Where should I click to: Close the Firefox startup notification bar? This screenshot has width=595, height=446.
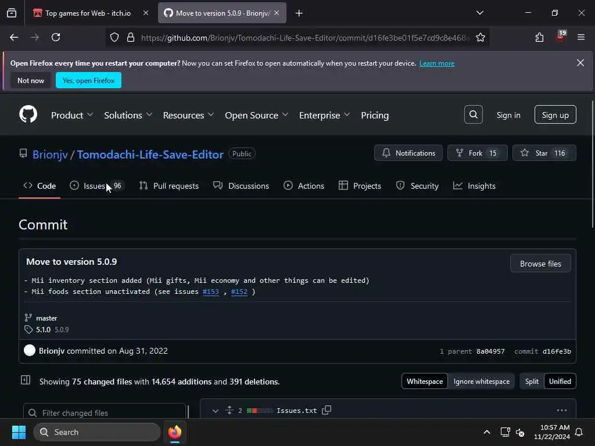(580, 63)
